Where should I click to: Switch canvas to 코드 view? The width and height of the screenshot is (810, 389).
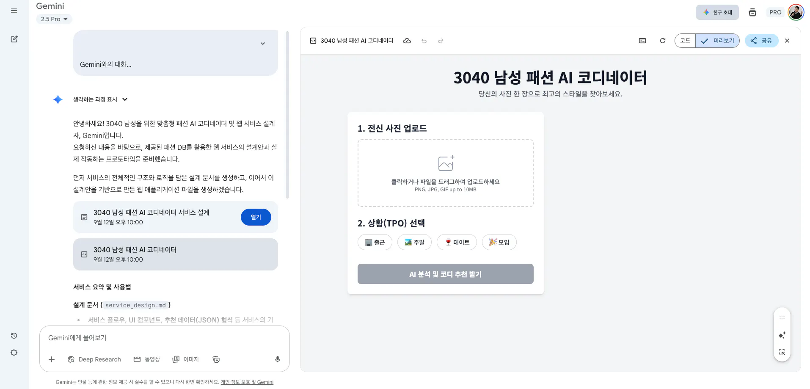[x=685, y=41]
